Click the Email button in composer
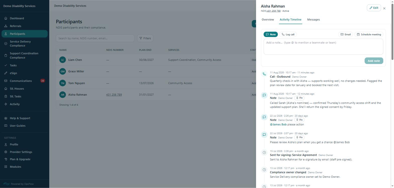Screen dimensions: 394x188 (x=346, y=34)
